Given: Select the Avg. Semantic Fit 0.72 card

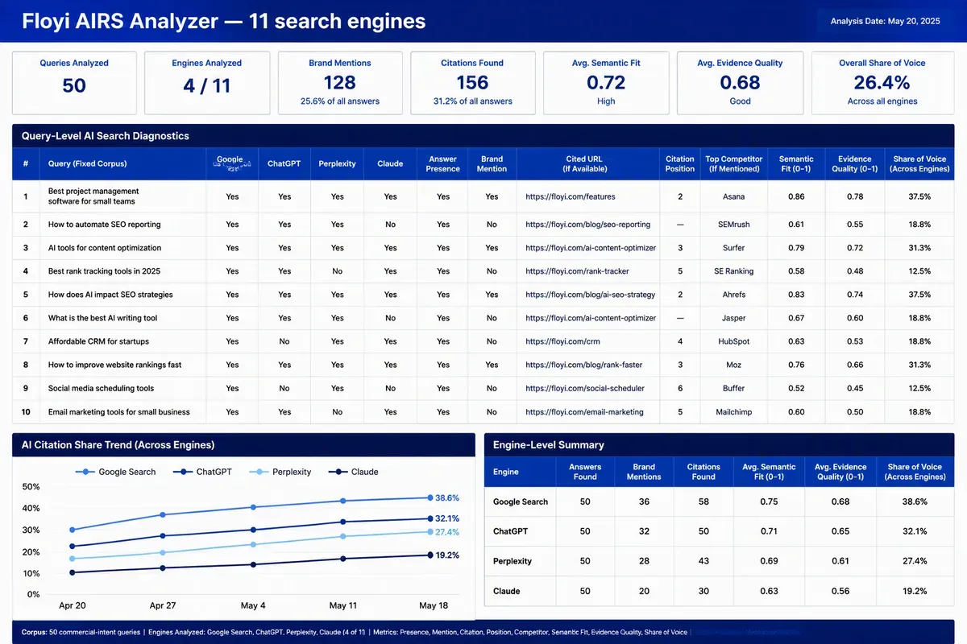Looking at the screenshot, I should [x=606, y=83].
